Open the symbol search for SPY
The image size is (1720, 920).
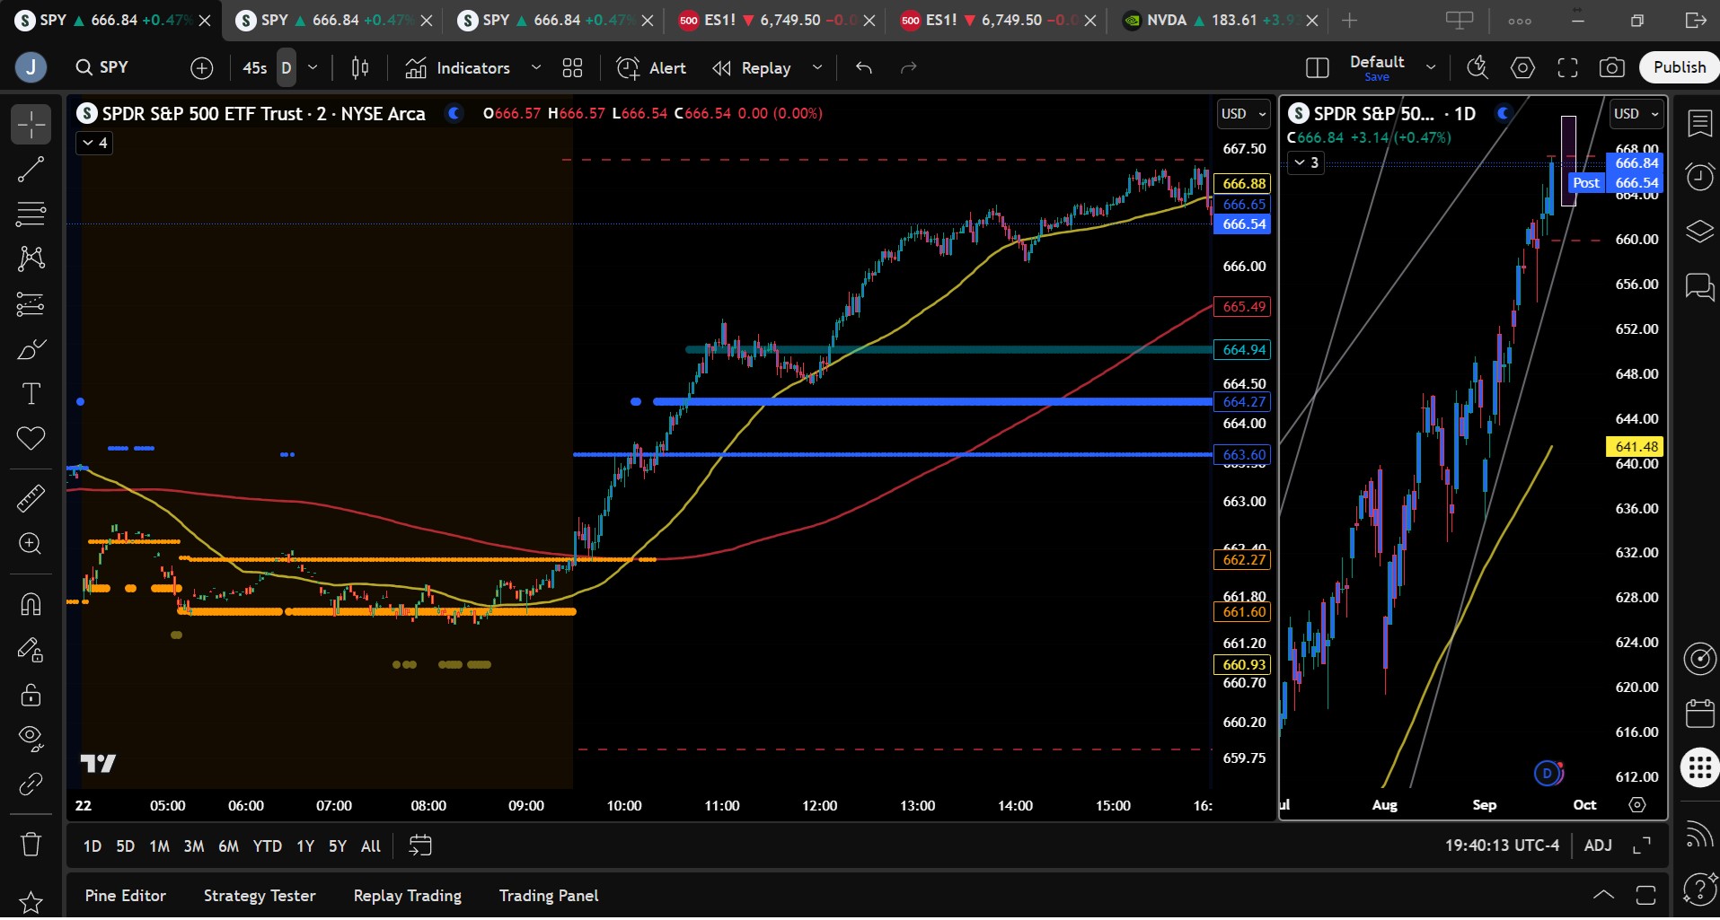[102, 67]
